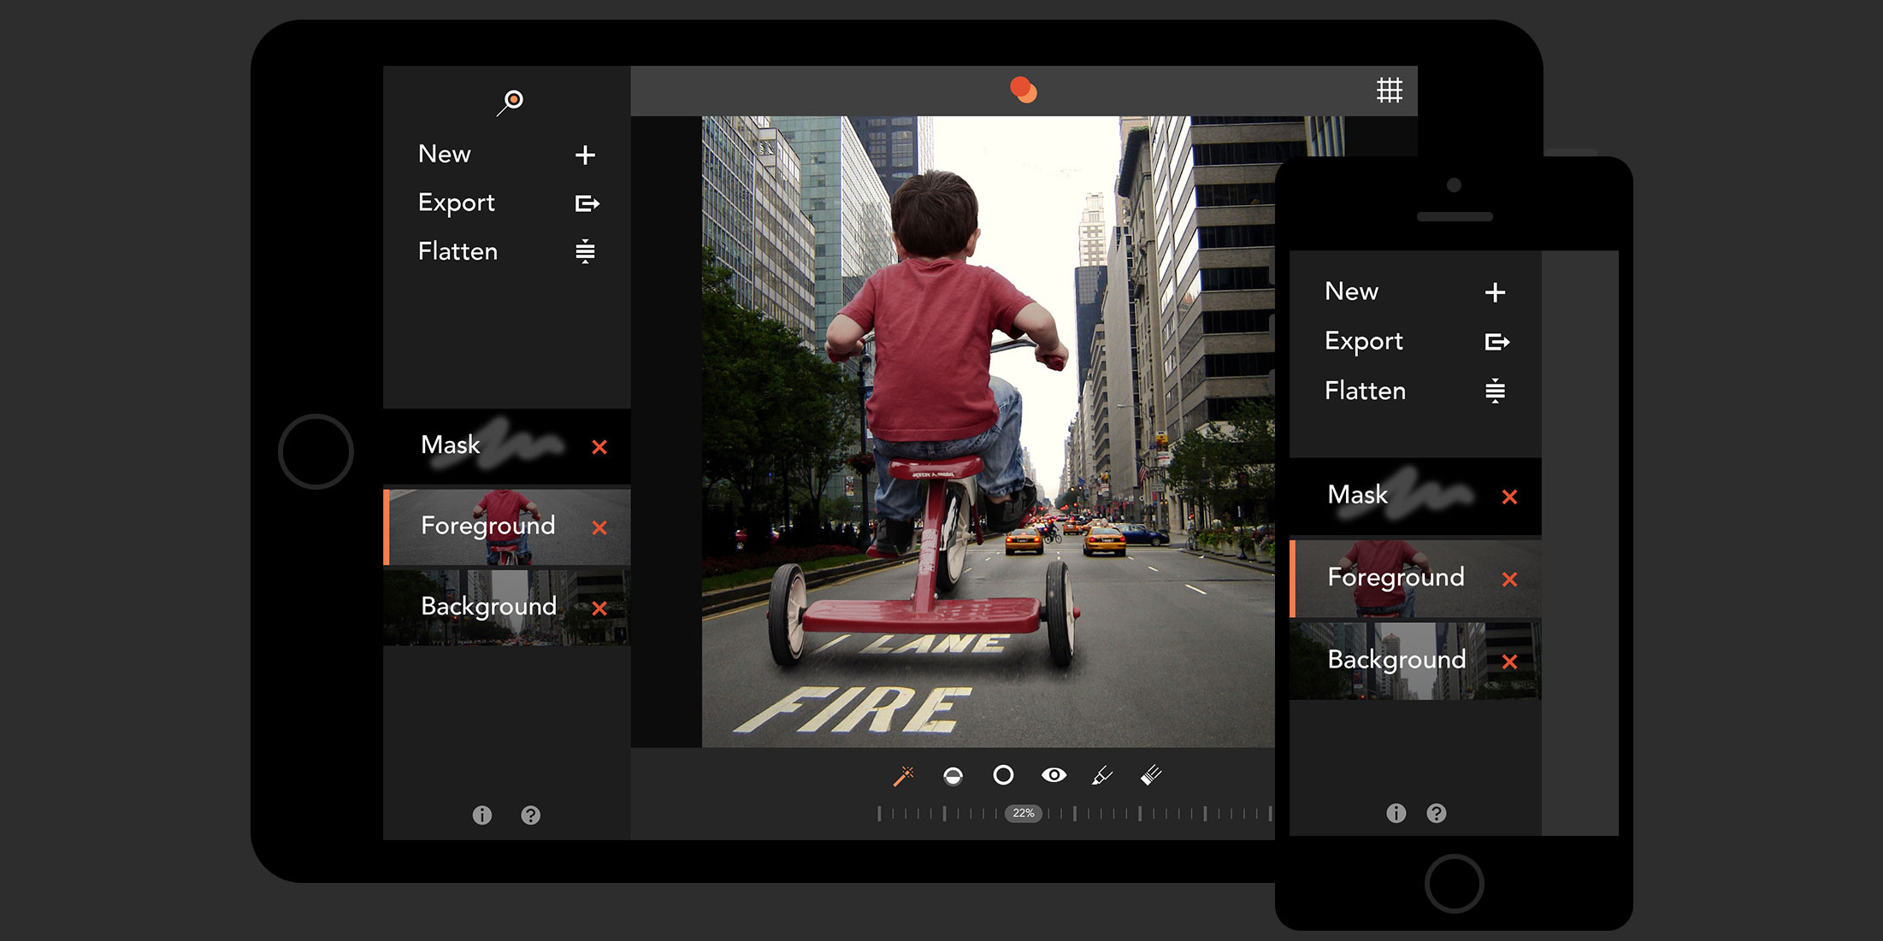Open the help question icon on tablet
1883x941 pixels.
pos(531,815)
